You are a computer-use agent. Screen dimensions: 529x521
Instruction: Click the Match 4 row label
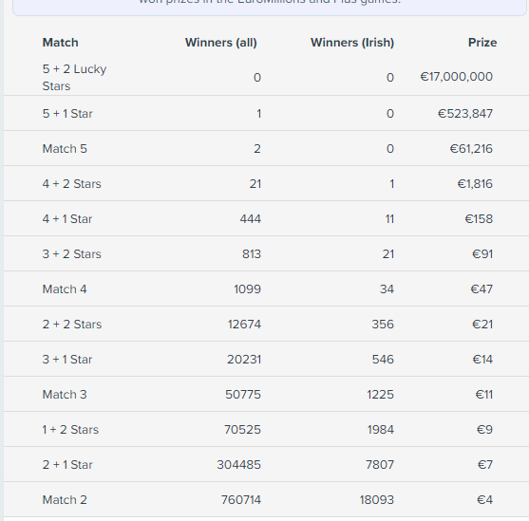click(65, 289)
